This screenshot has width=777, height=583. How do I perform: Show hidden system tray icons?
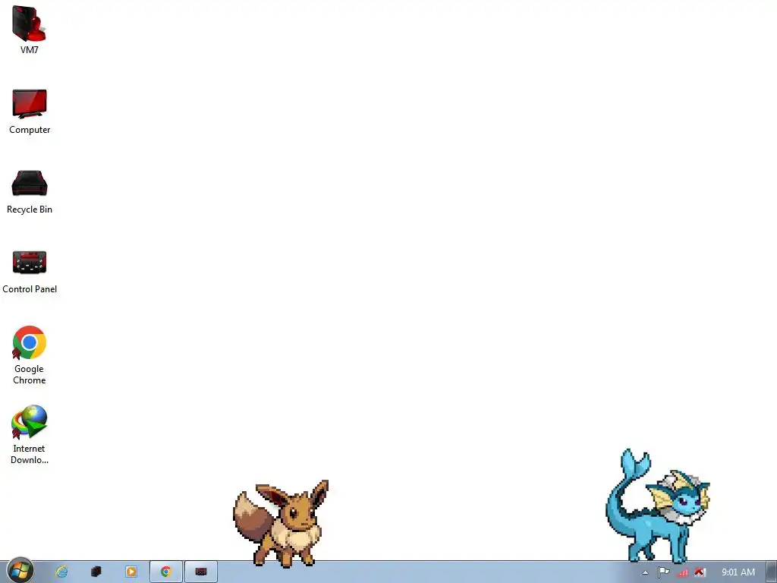pos(645,572)
